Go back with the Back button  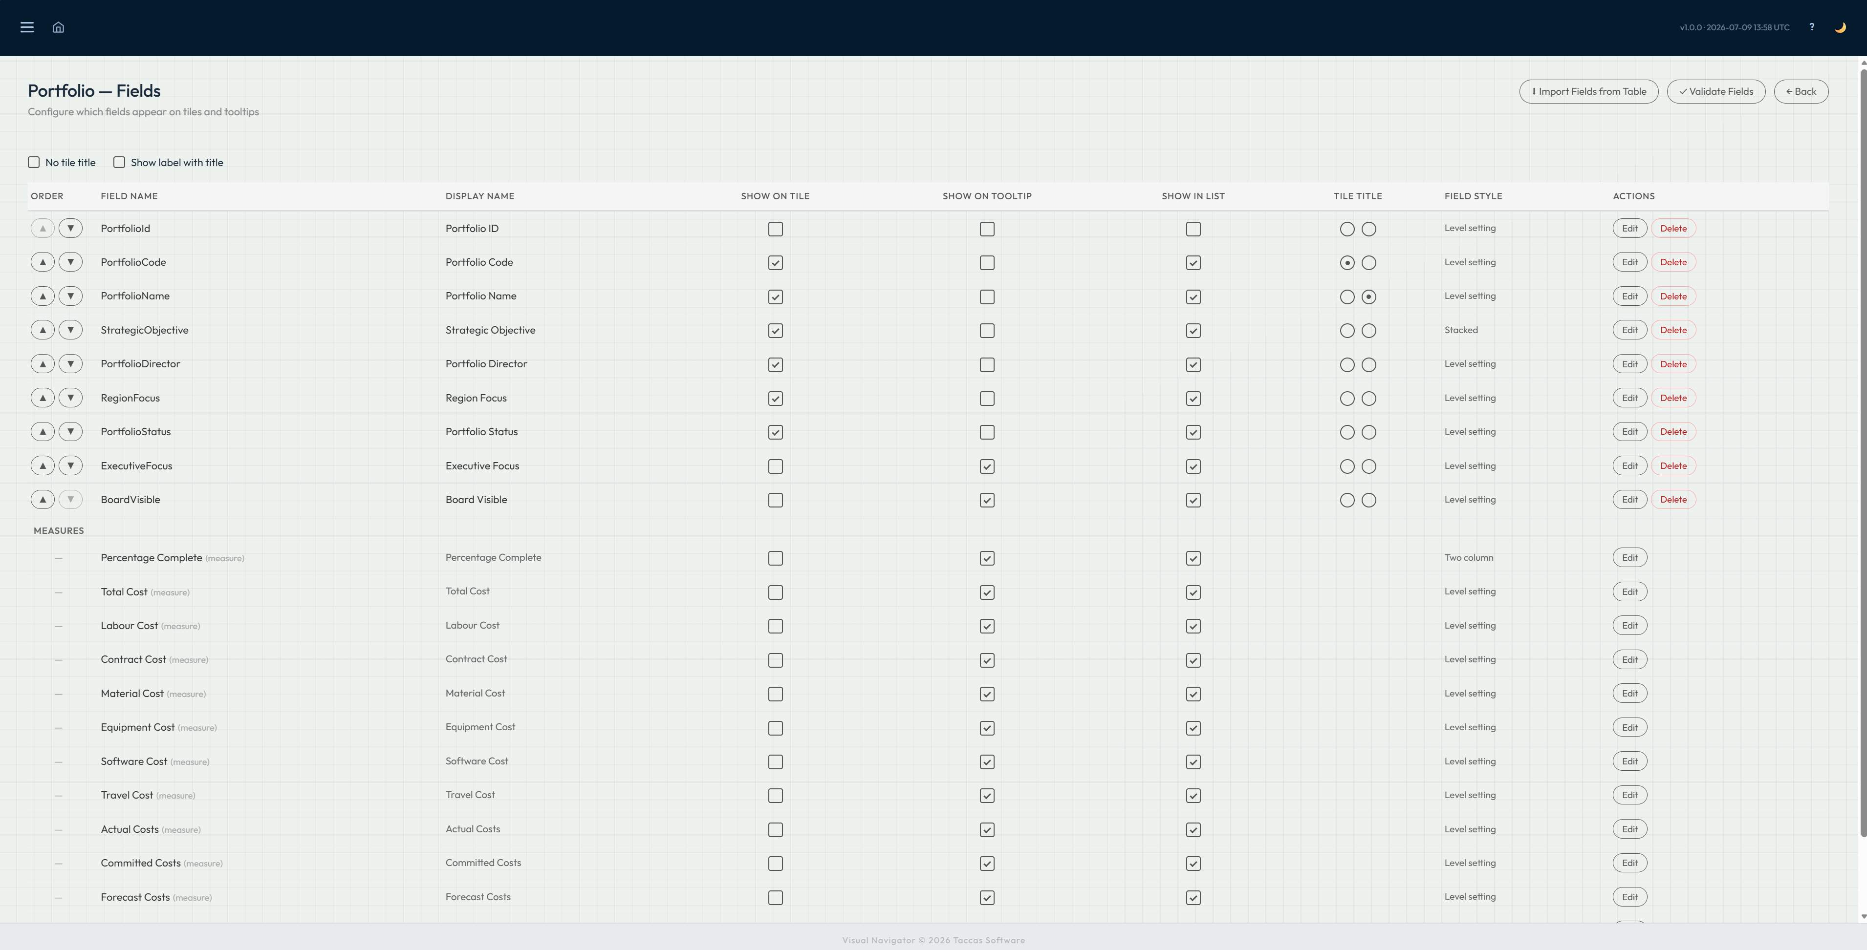coord(1801,91)
